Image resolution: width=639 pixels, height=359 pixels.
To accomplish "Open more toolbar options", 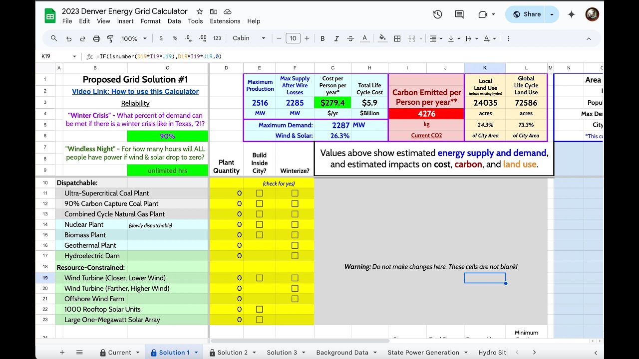I will [508, 38].
